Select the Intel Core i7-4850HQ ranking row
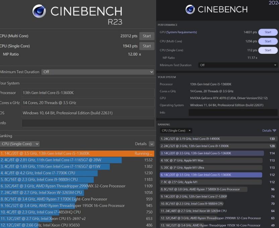The width and height of the screenshot is (279, 228). [x=77, y=212]
